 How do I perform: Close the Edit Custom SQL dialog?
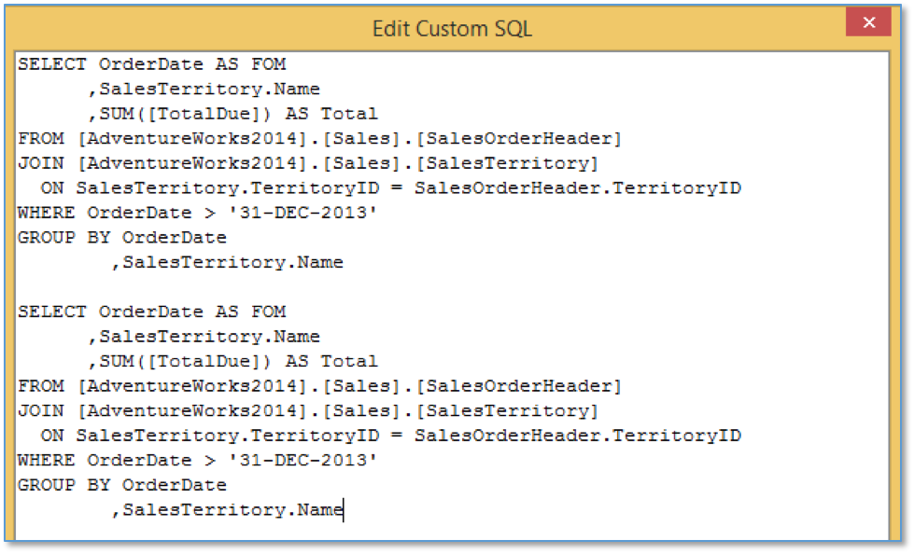[868, 22]
